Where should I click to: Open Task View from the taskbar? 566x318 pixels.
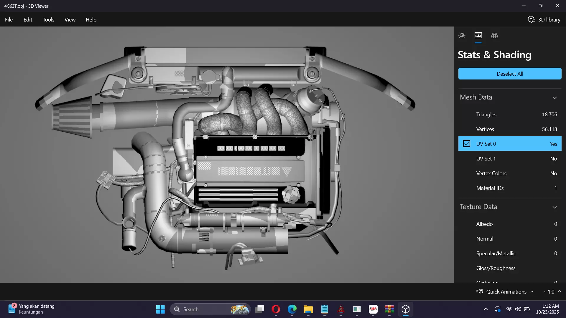click(260, 309)
